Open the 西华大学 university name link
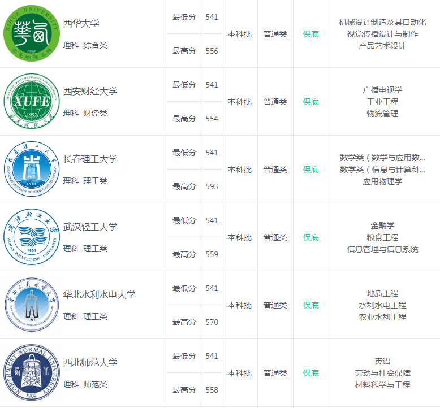The image size is (440, 408). [x=81, y=23]
